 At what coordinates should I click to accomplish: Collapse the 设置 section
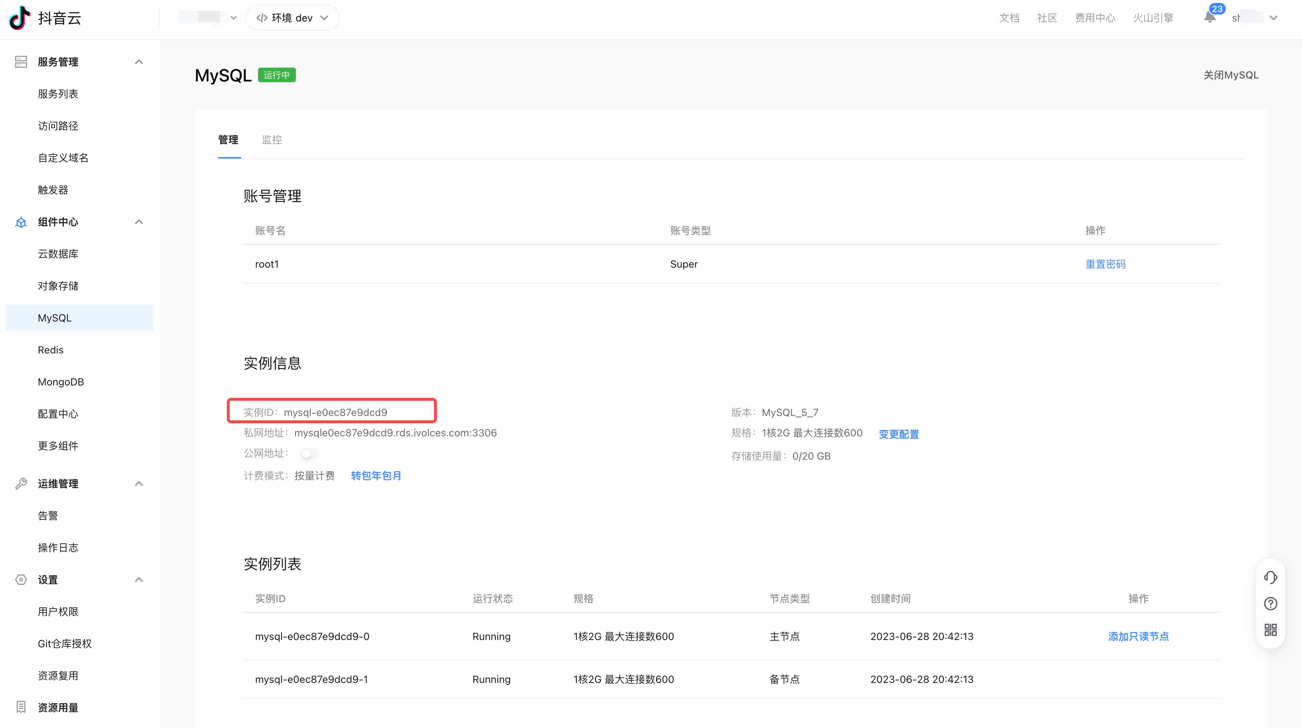(139, 579)
